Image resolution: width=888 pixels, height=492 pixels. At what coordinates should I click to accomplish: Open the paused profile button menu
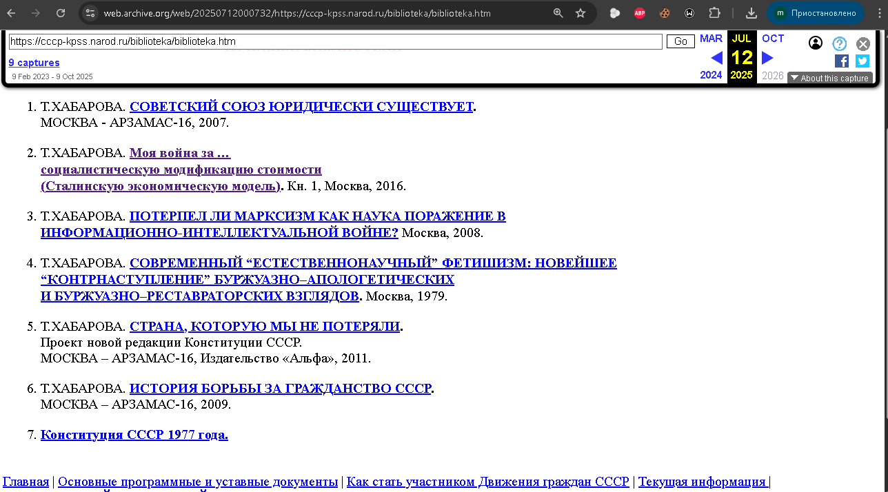[x=816, y=13]
